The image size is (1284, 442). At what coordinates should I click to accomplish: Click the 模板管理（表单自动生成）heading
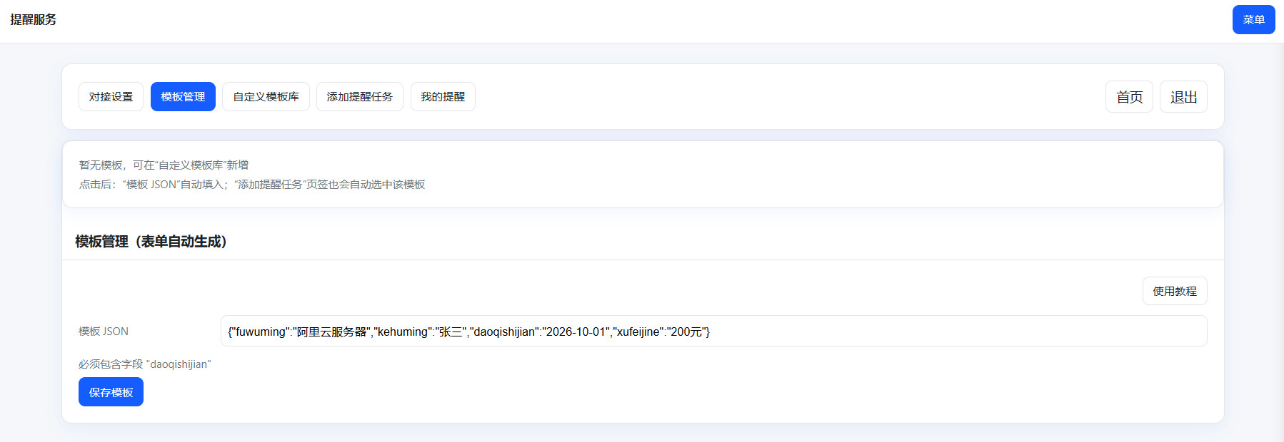click(x=151, y=242)
